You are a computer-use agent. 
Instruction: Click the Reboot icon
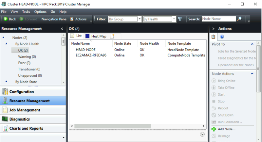coord(214,108)
